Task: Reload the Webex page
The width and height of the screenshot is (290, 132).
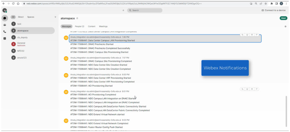Action: point(13,3)
